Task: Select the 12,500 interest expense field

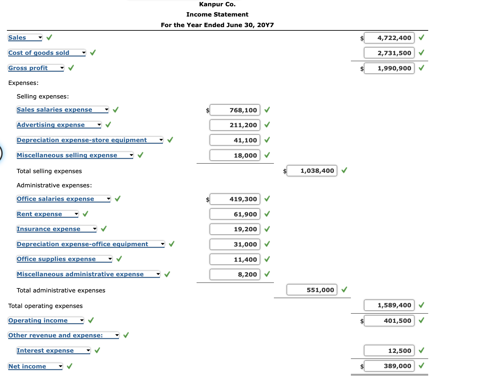Action: [389, 351]
